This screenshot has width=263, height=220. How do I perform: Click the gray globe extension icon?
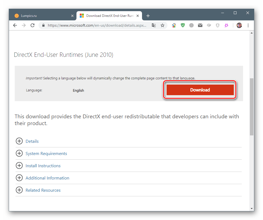[x=191, y=25]
